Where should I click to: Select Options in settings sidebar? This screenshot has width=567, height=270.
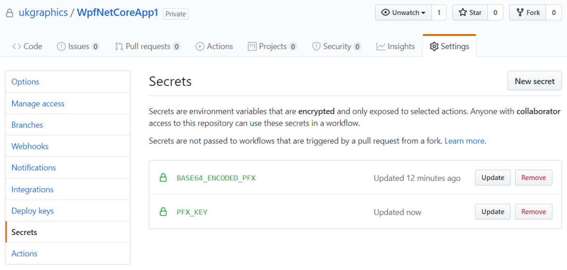[x=68, y=82]
